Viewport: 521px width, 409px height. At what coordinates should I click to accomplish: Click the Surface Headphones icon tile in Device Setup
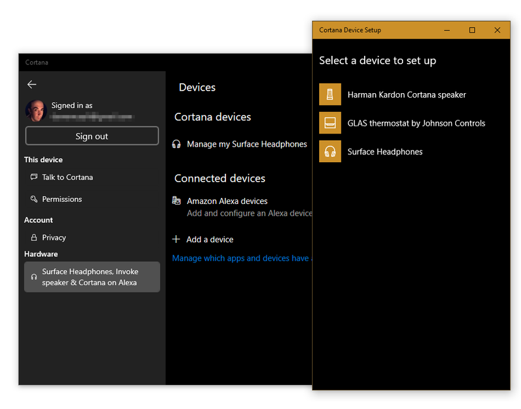coord(330,152)
